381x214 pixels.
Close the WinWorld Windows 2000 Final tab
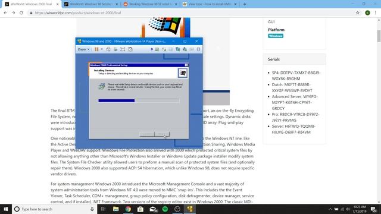tap(57, 4)
